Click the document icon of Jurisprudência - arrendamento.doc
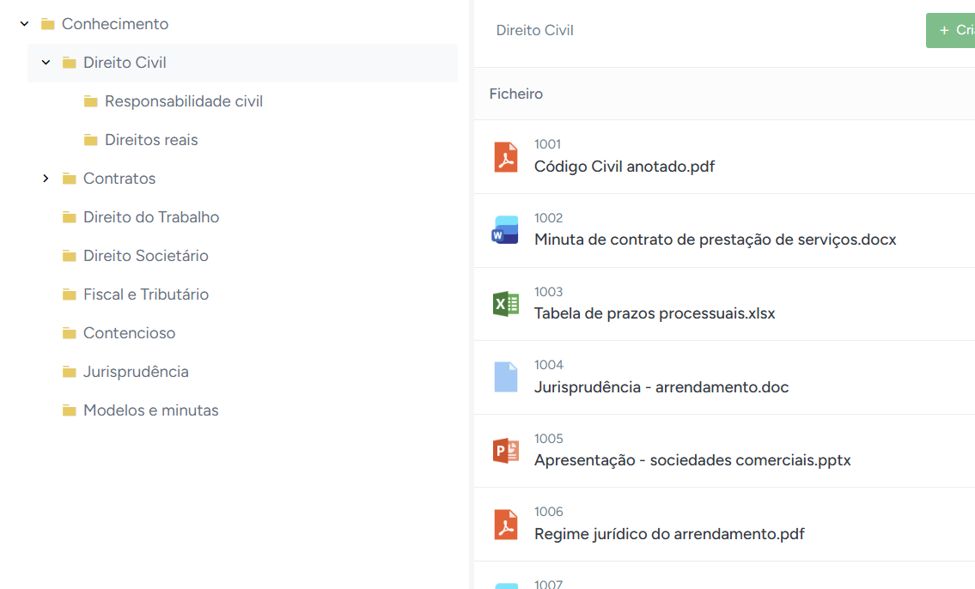Image resolution: width=975 pixels, height=589 pixels. point(505,377)
